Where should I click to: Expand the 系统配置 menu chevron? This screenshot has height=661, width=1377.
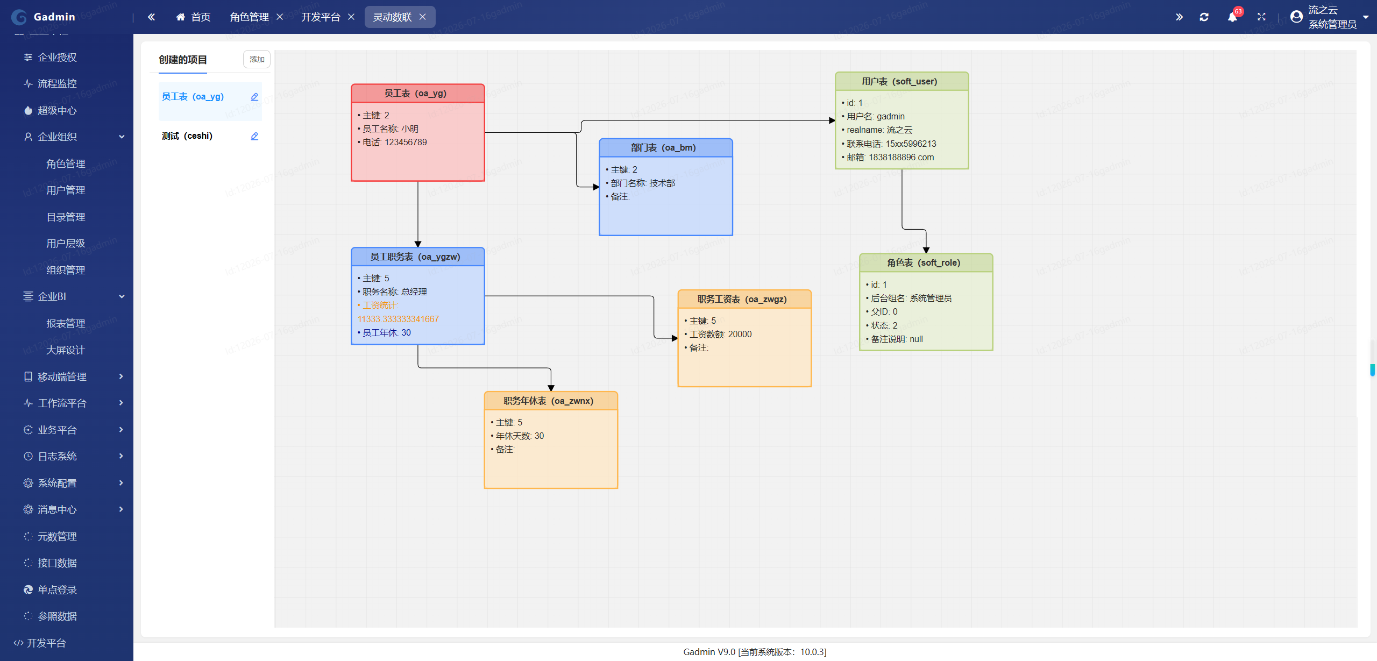122,483
